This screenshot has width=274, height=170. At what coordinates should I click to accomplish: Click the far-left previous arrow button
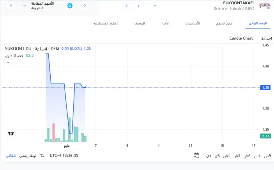point(11,6)
